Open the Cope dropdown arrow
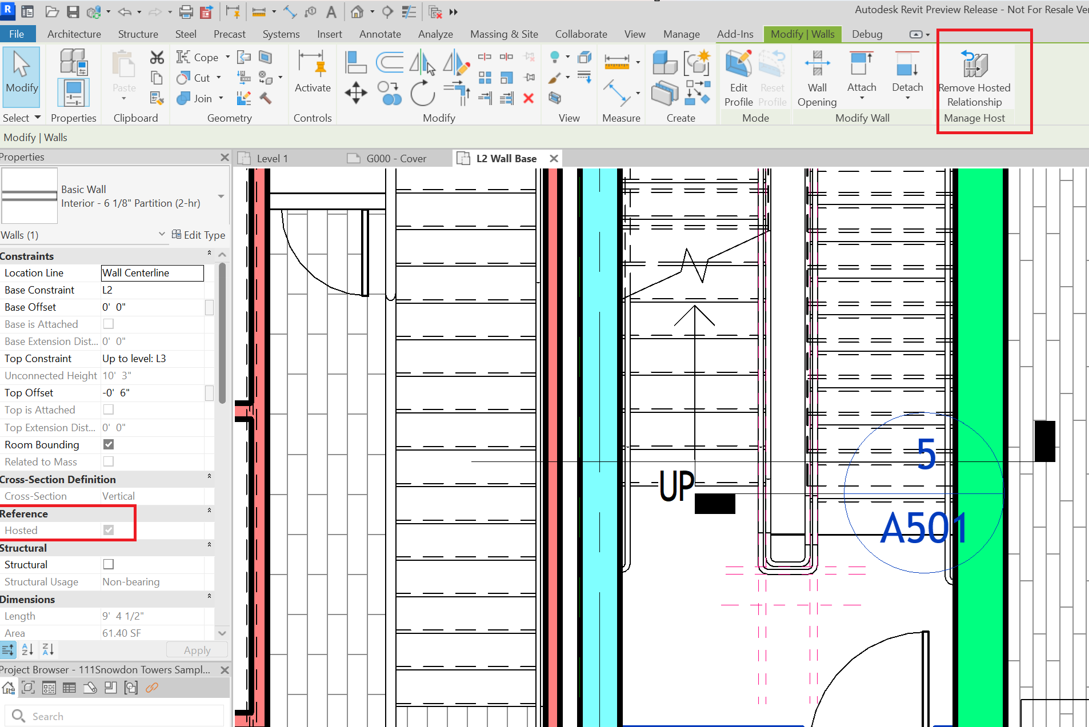The height and width of the screenshot is (727, 1089). [227, 57]
